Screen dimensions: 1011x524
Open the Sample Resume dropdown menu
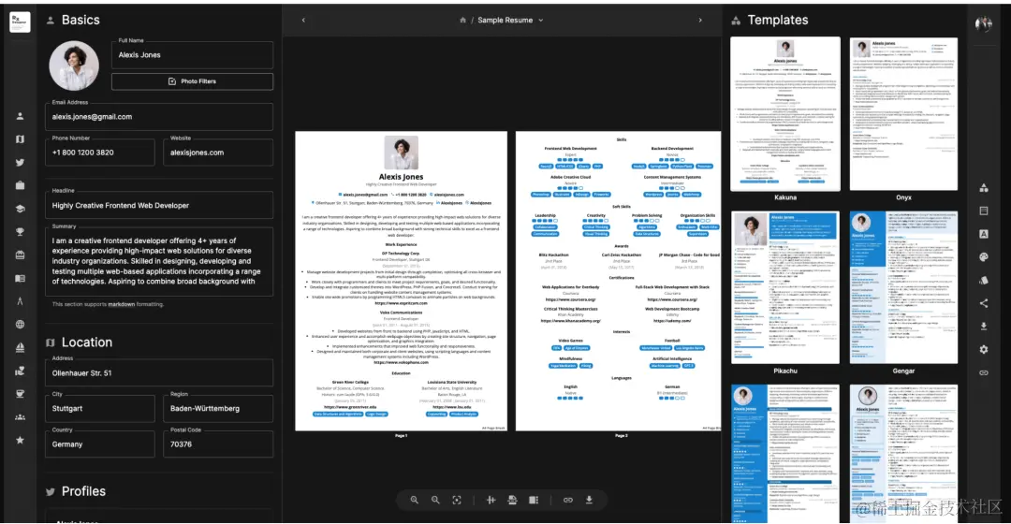coord(511,20)
